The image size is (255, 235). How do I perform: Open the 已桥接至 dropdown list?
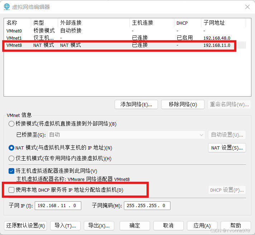click(x=126, y=135)
